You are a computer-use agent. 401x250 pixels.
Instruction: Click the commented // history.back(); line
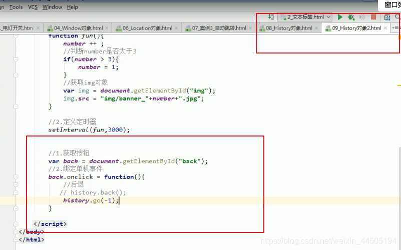93,192
